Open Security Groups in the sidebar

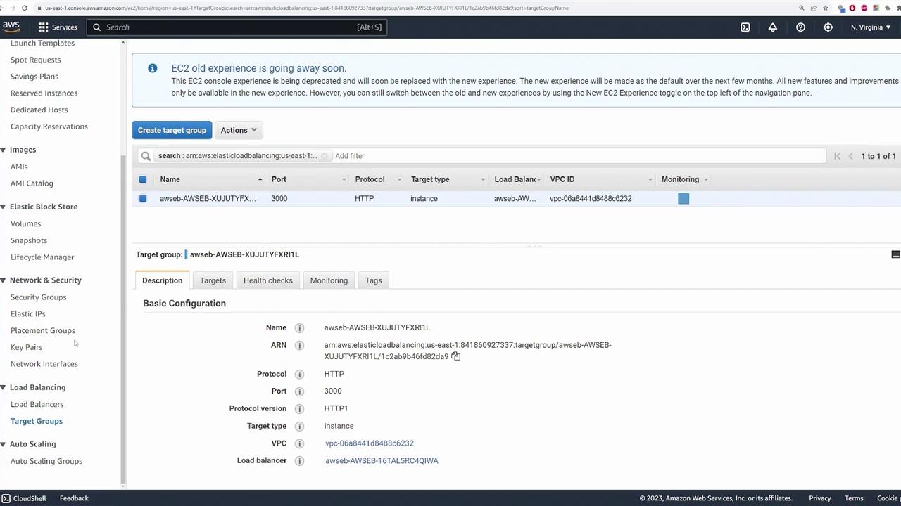click(38, 297)
